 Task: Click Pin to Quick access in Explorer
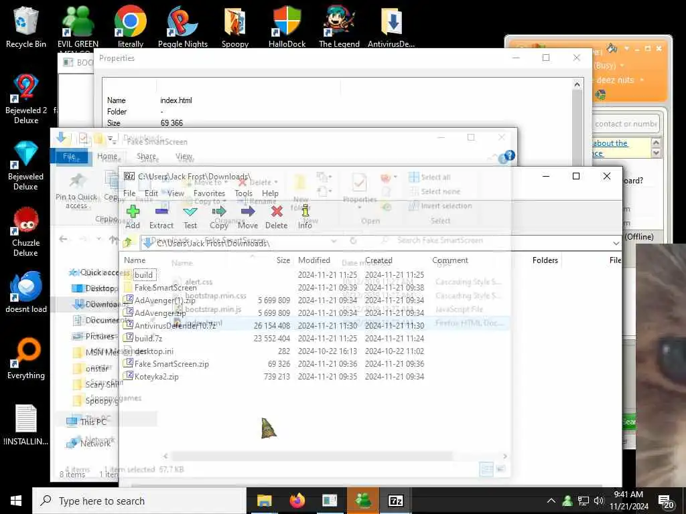[x=76, y=191]
